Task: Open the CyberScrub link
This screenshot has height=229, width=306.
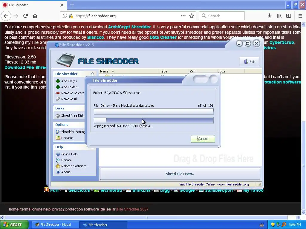Action: click(x=281, y=42)
